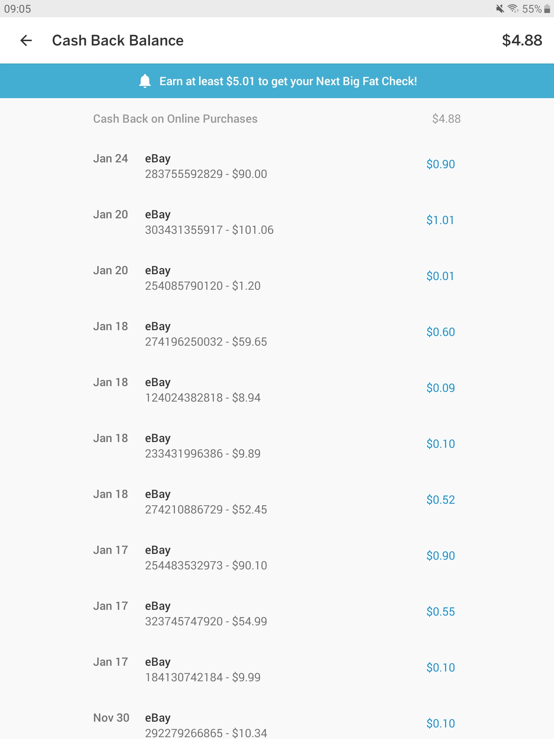
Task: Select the $0.52 cash back amount
Action: click(440, 500)
